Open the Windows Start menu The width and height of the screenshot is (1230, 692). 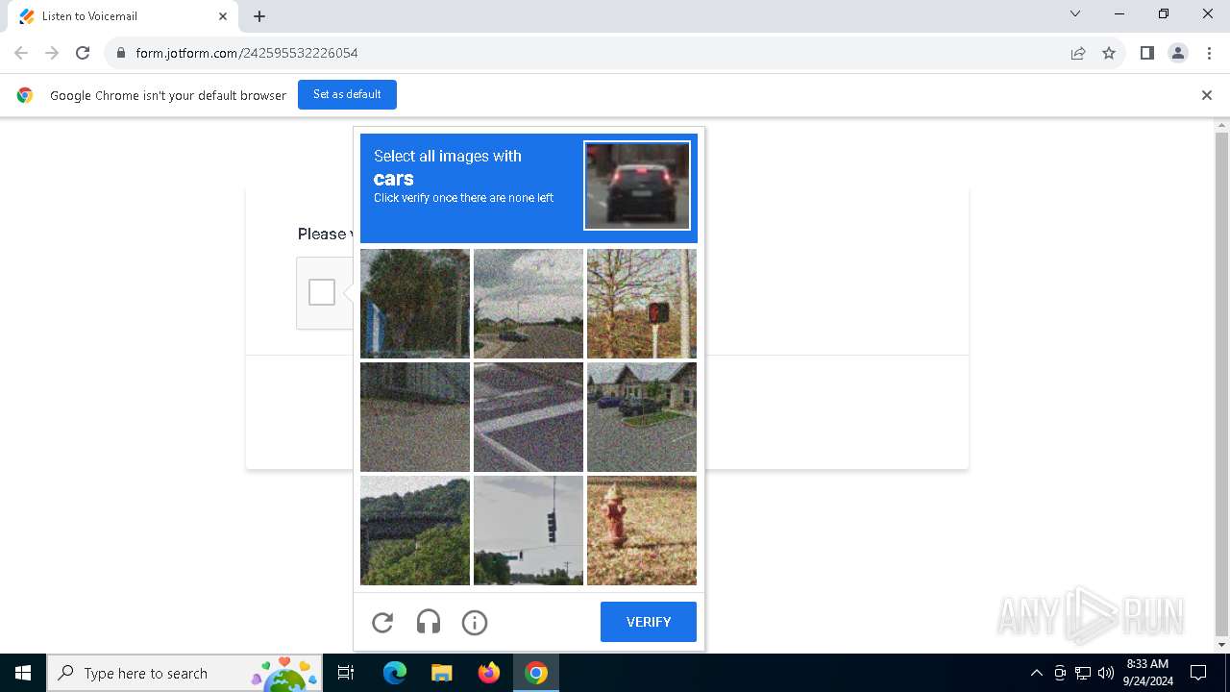tap(23, 673)
